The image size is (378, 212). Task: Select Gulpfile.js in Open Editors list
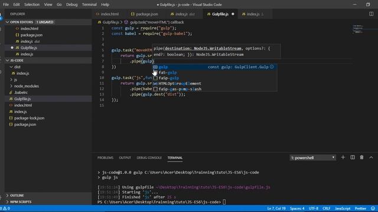[48, 48]
